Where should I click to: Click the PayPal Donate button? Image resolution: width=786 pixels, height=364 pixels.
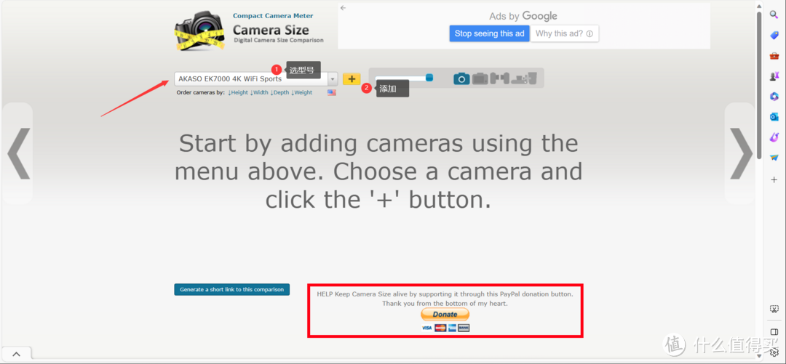(x=445, y=315)
